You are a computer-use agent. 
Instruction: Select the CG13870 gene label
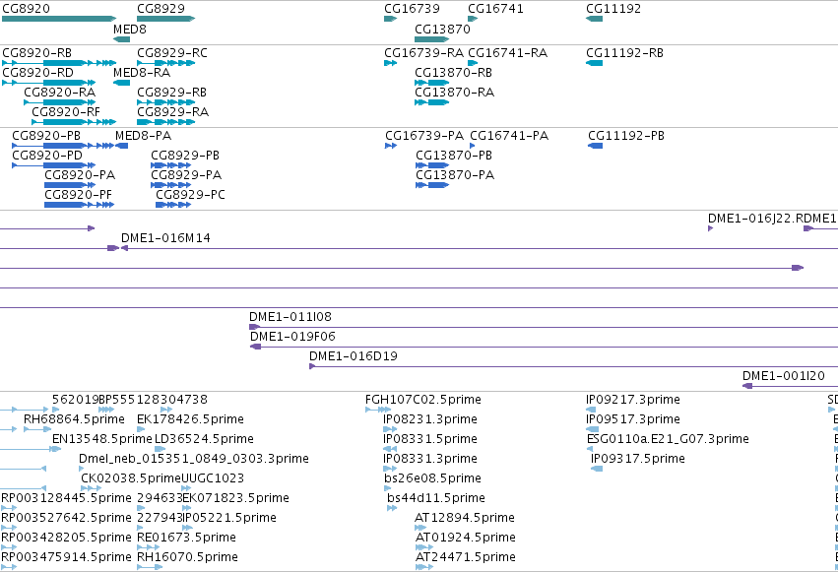tap(442, 29)
